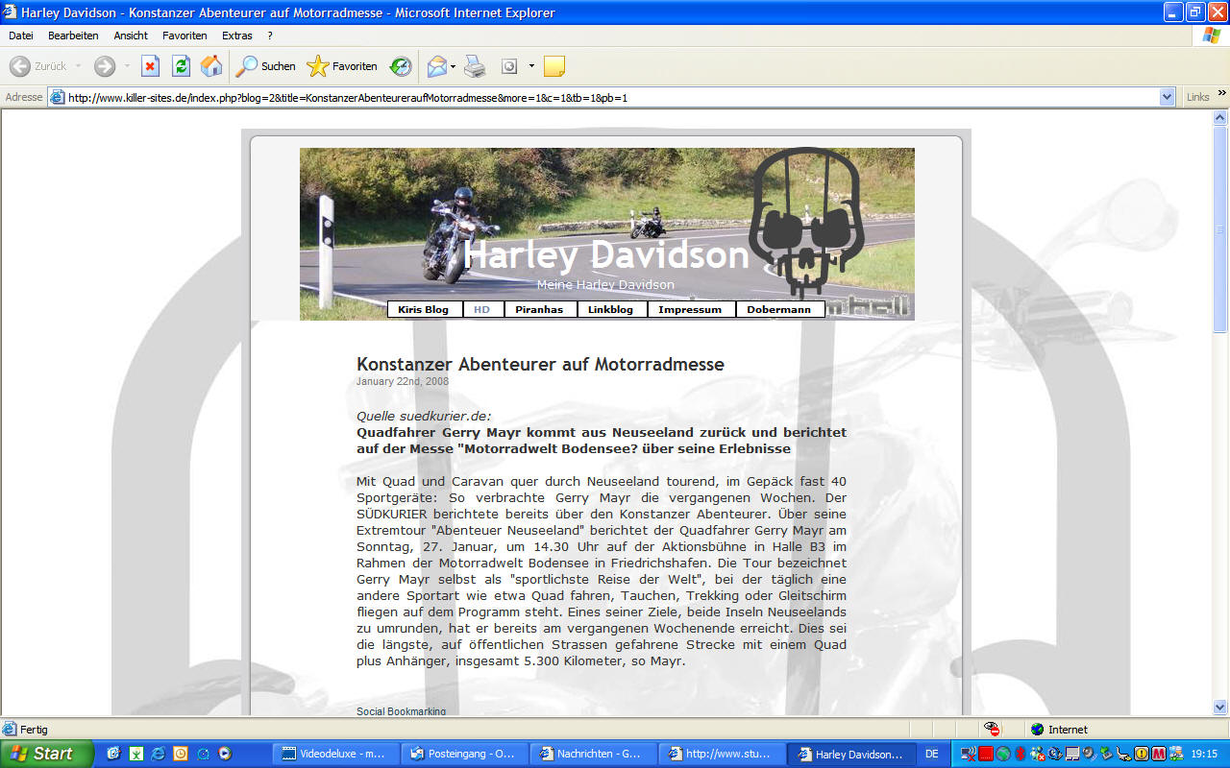Open the Kiris Blog tab
The height and width of the screenshot is (768, 1230).
pyautogui.click(x=424, y=309)
